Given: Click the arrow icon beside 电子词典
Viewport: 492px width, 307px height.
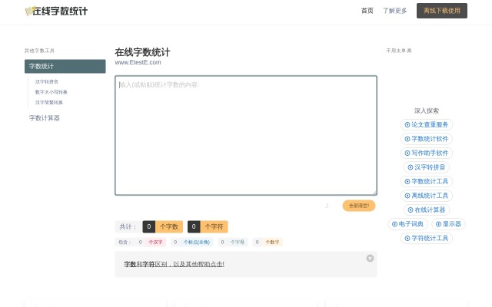Looking at the screenshot, I should coord(395,224).
